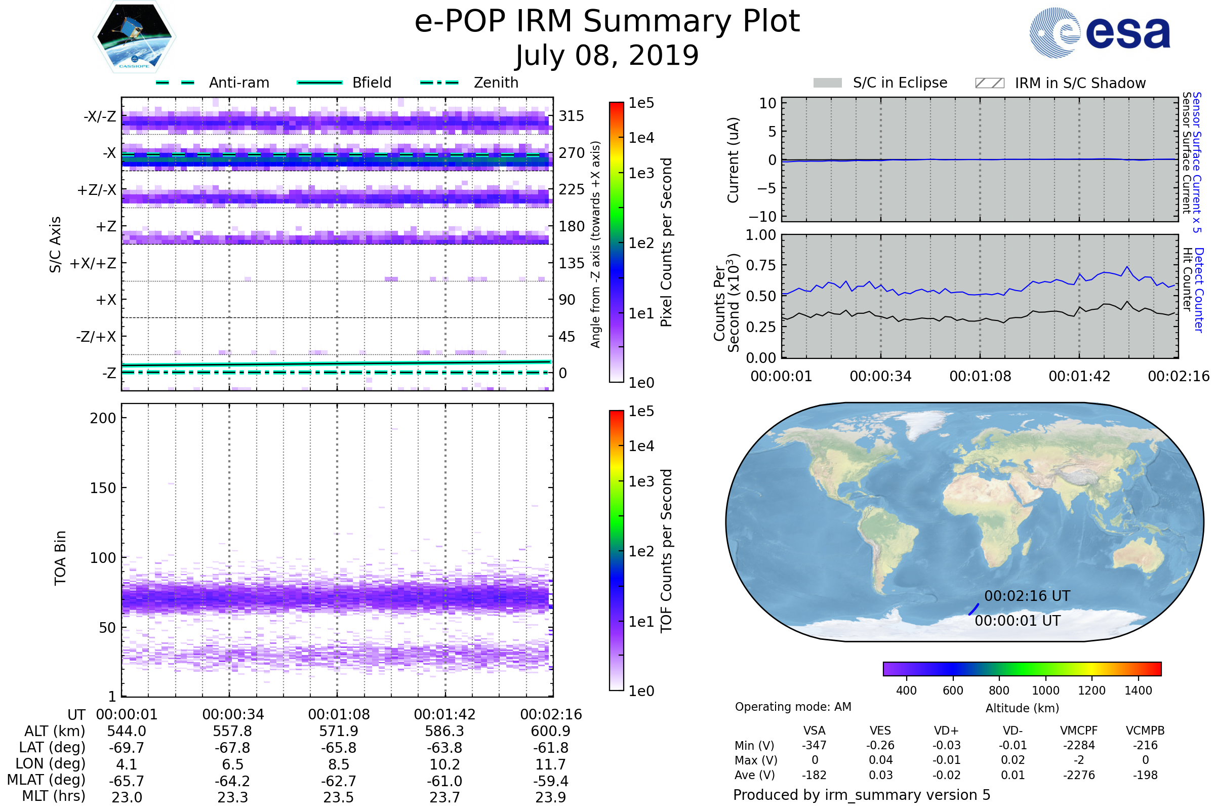The height and width of the screenshot is (810, 1215).
Task: Click the TOF Counts per Second colorbar
Action: [x=616, y=550]
